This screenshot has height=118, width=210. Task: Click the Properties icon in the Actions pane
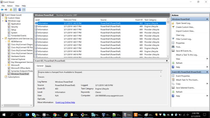pyautogui.click(x=173, y=43)
